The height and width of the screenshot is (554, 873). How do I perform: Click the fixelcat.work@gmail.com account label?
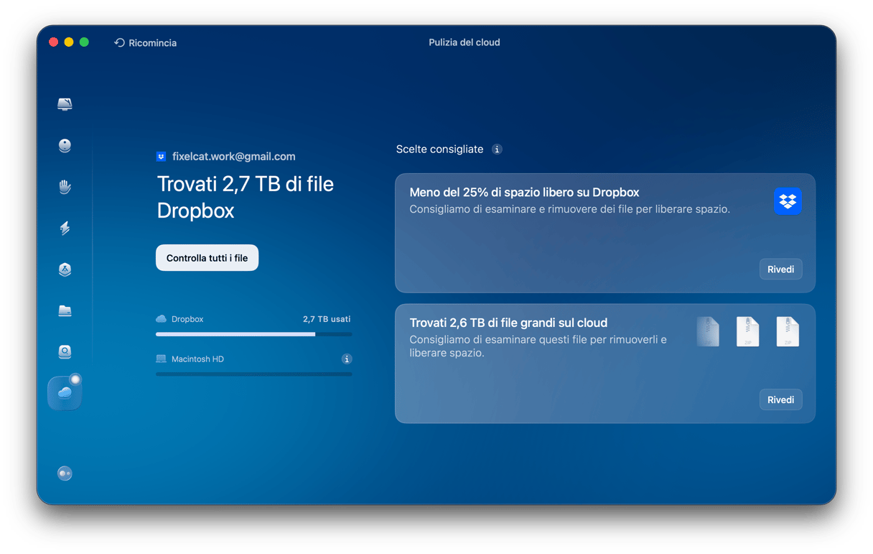(x=233, y=157)
